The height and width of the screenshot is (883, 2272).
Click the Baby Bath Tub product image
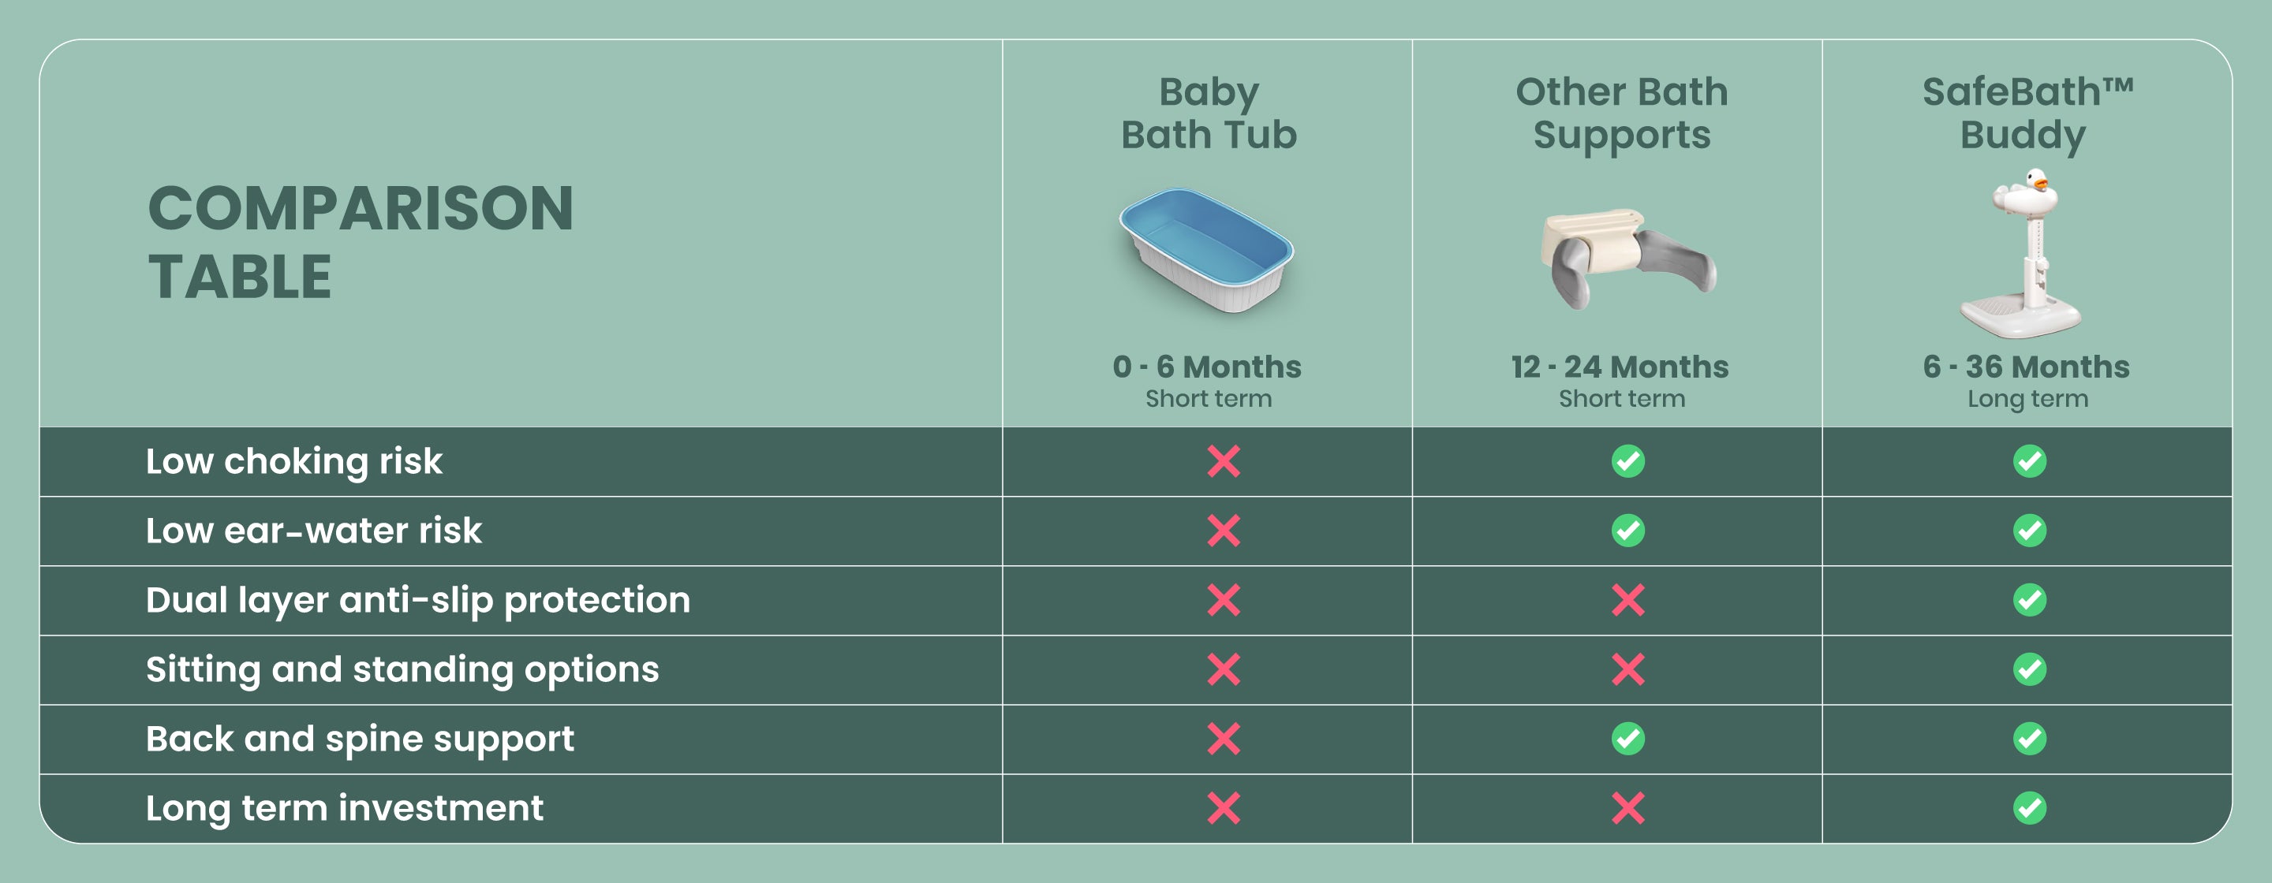1206,249
